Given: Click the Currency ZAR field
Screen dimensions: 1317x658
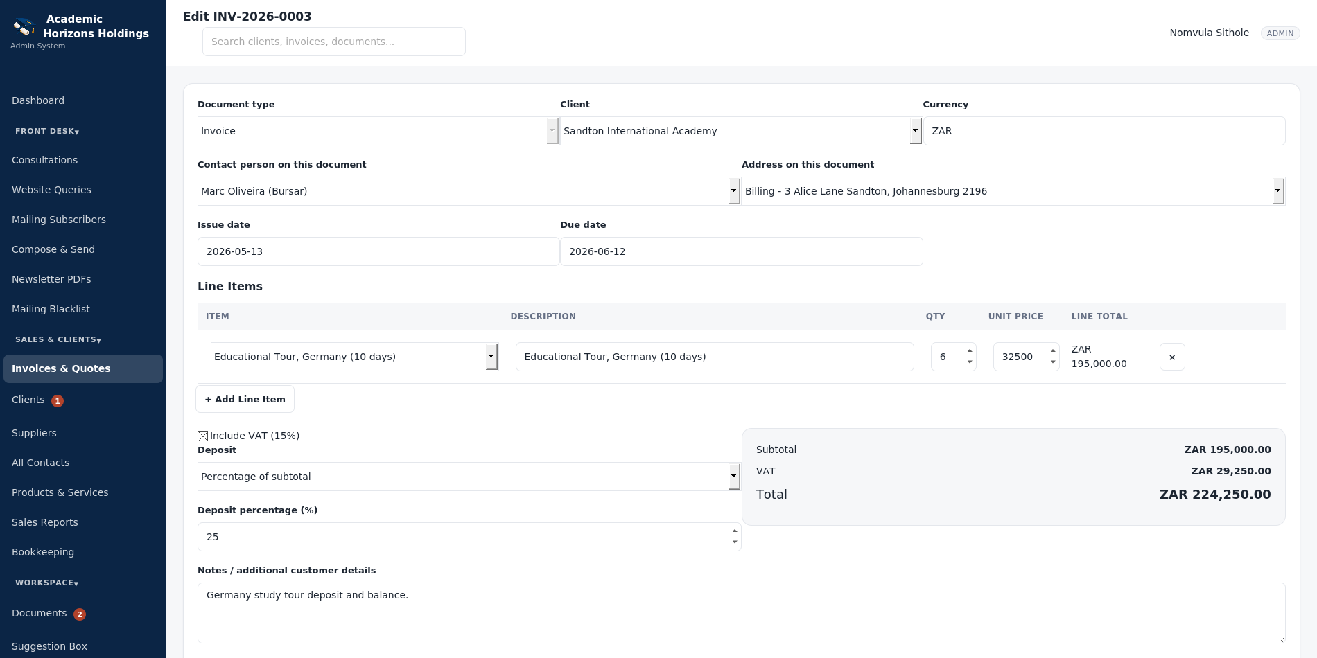Looking at the screenshot, I should (1104, 131).
